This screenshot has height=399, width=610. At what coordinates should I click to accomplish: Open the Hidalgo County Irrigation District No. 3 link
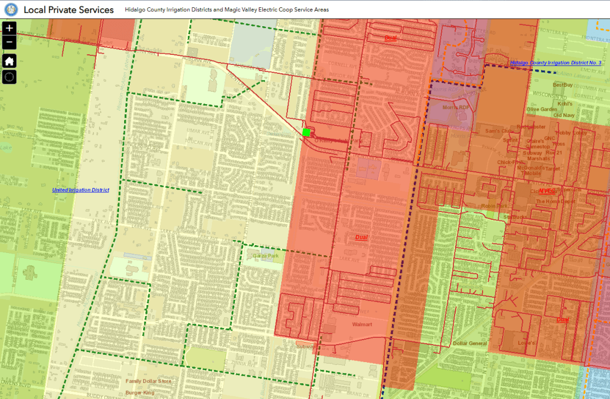(556, 63)
